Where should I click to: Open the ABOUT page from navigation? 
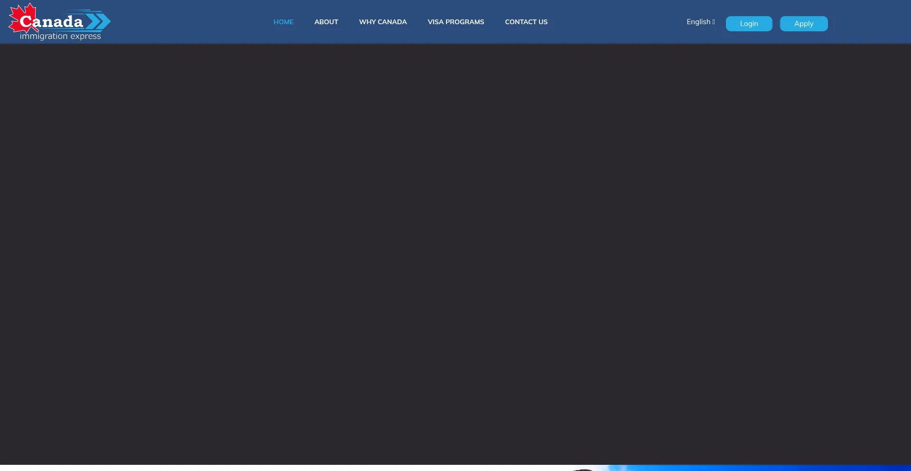(326, 22)
